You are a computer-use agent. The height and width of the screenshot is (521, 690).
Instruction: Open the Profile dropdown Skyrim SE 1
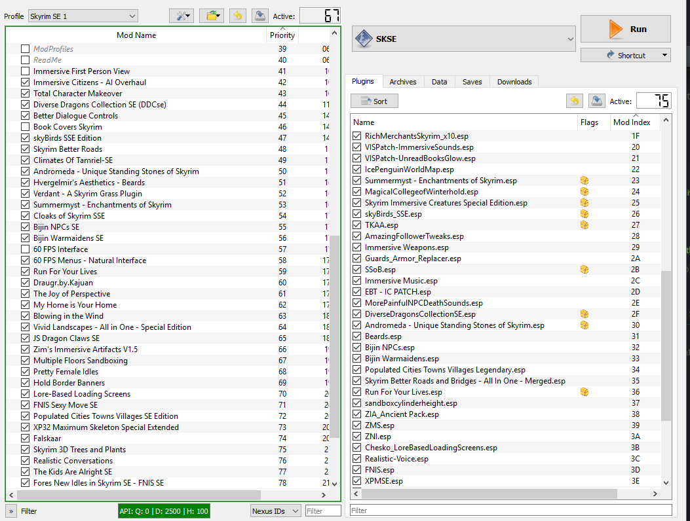tap(83, 16)
